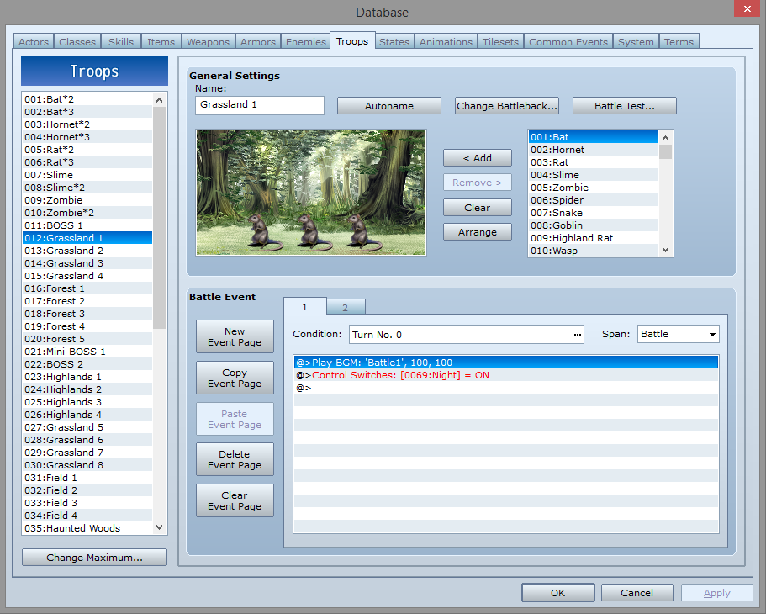Open condition options with the ellipsis button
The image size is (766, 614).
tap(577, 333)
